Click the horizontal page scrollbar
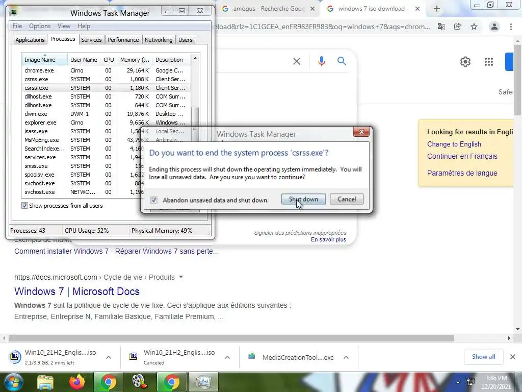 click(x=231, y=338)
